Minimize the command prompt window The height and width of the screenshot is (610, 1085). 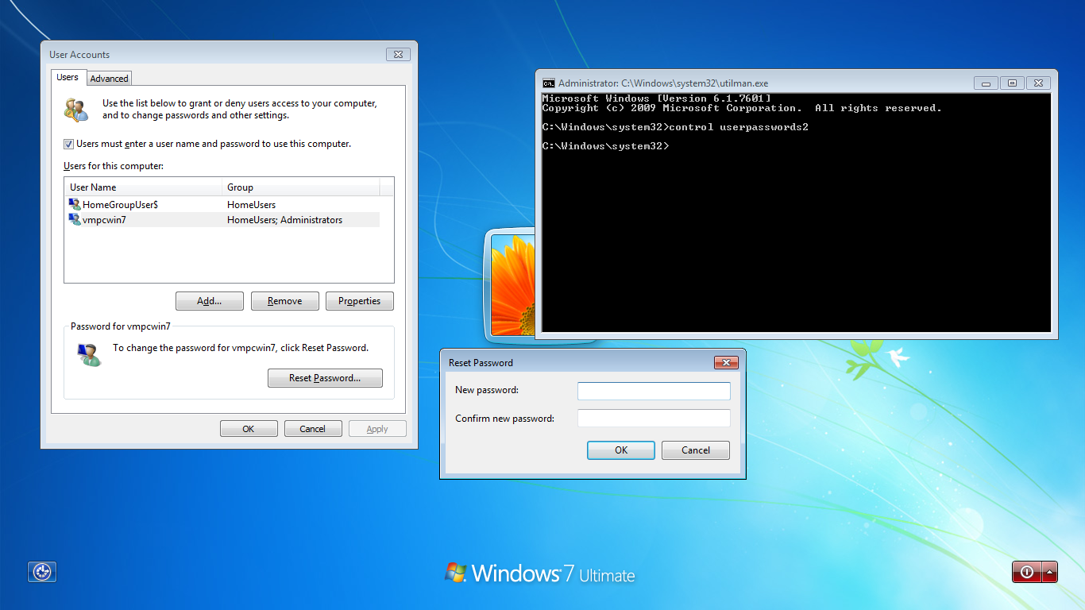(x=986, y=83)
